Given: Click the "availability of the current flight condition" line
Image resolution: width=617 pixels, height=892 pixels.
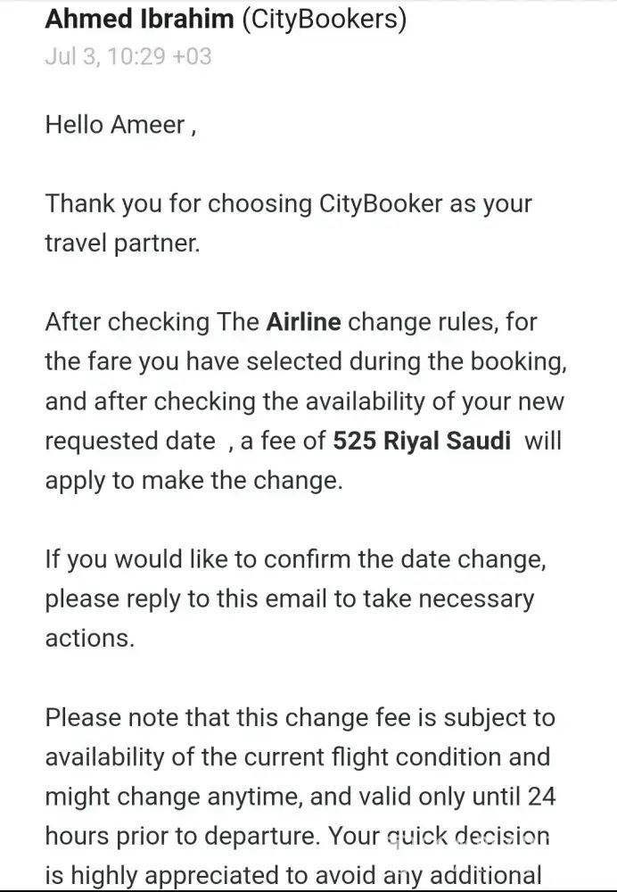Looking at the screenshot, I should tap(297, 756).
